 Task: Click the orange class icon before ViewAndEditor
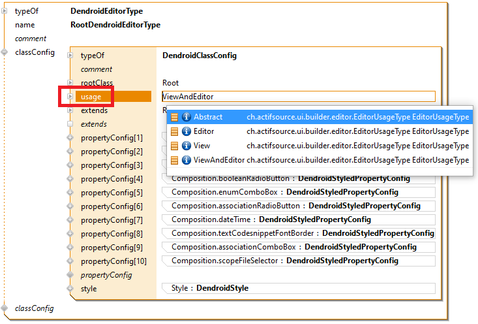pos(174,160)
